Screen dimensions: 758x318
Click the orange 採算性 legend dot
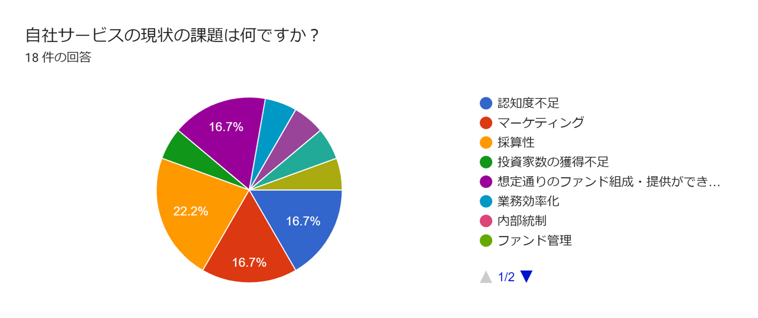click(486, 142)
